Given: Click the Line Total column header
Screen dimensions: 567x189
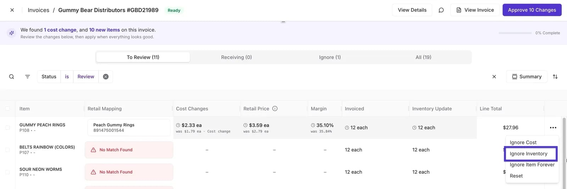Looking at the screenshot, I should (490, 109).
